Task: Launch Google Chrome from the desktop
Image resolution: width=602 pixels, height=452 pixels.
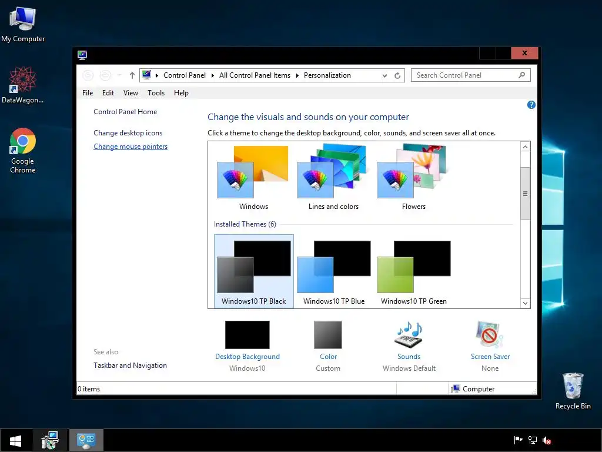Action: click(x=23, y=150)
